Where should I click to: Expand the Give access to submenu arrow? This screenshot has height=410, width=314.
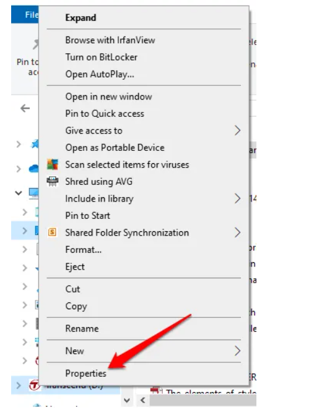tap(237, 130)
